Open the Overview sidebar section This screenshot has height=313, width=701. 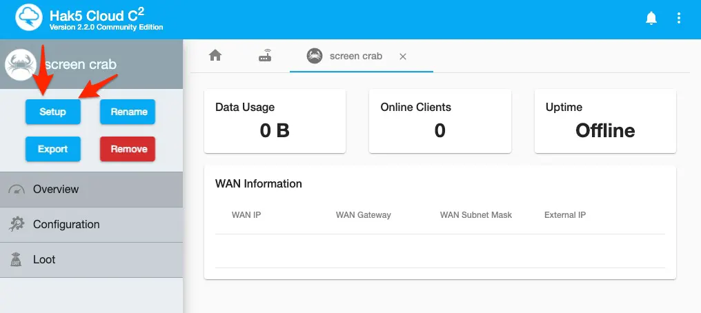coord(91,190)
